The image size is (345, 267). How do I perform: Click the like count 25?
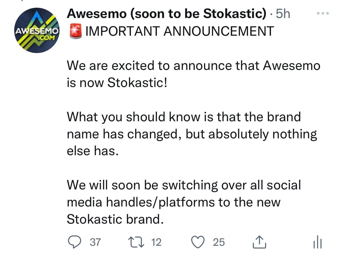click(x=219, y=242)
